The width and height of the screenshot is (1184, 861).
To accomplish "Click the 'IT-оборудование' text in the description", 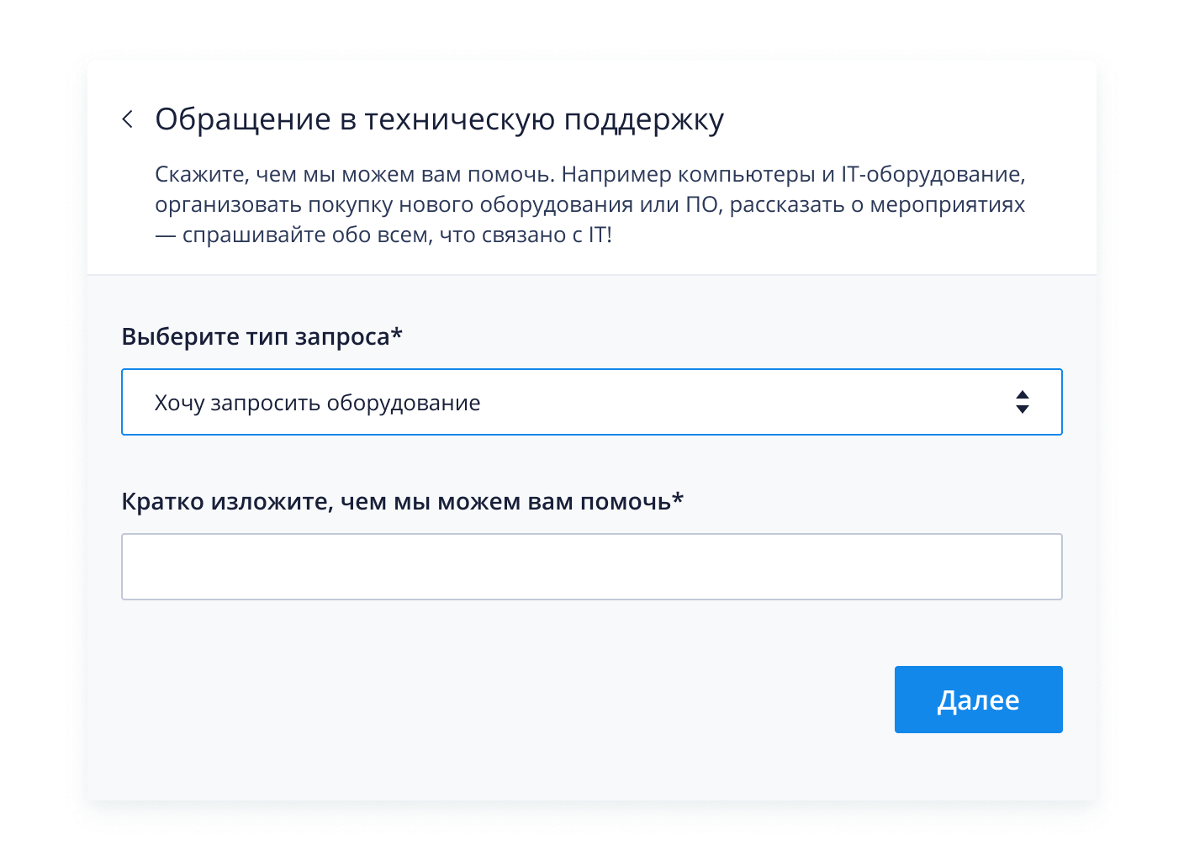I will coord(933,174).
